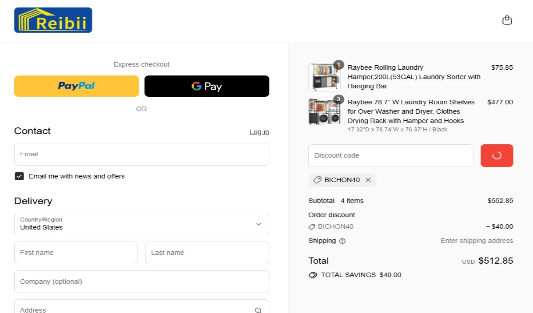Image resolution: width=533 pixels, height=313 pixels.
Task: Click the search icon in Address field
Action: coord(258,310)
